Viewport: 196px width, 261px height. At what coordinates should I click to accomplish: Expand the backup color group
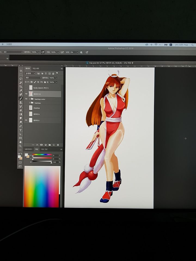pyautogui.click(x=30, y=99)
